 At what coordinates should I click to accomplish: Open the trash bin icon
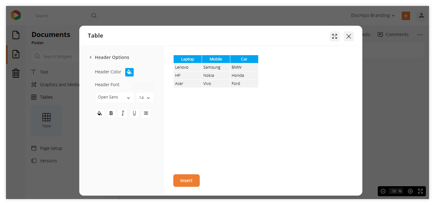[16, 73]
